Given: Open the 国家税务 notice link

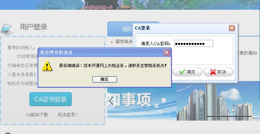Looking at the screenshot, I should click(x=124, y=42).
